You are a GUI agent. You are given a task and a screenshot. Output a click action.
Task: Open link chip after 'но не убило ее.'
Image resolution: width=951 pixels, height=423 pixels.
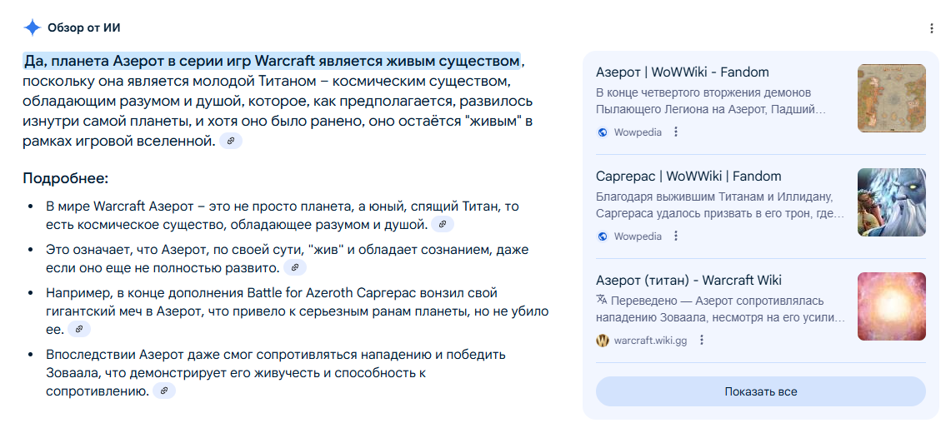tap(79, 329)
